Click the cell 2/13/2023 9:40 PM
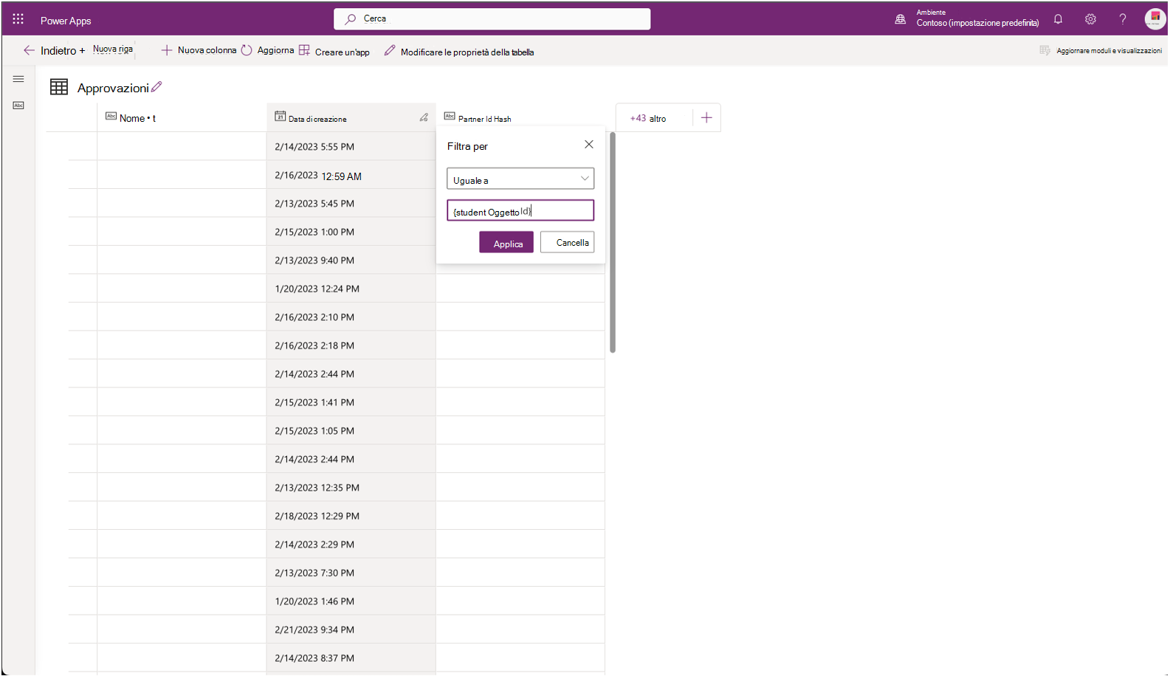 click(x=351, y=260)
